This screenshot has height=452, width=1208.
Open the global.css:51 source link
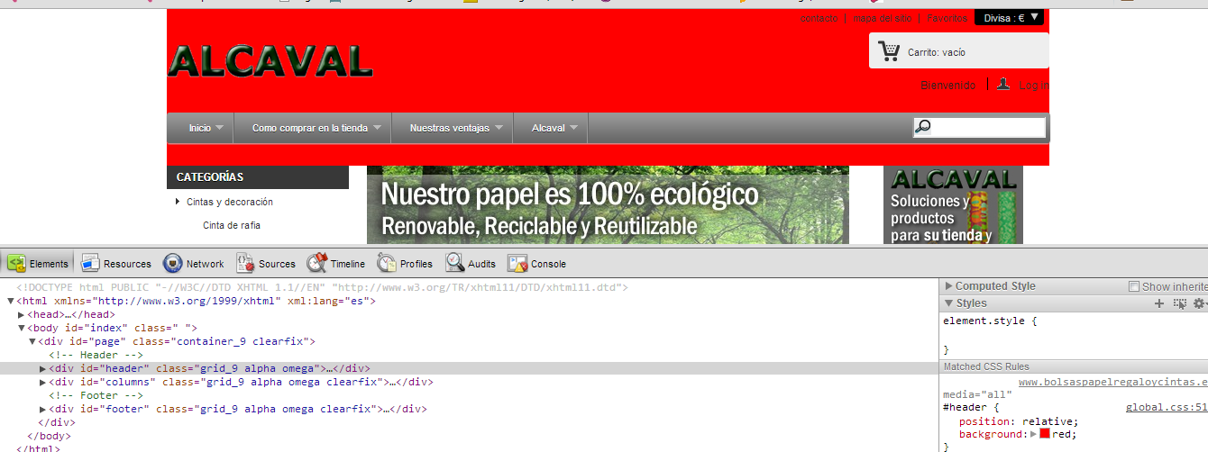click(1167, 408)
